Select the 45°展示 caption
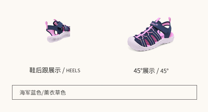The width and height of the screenshot is (208, 112). 144,71
